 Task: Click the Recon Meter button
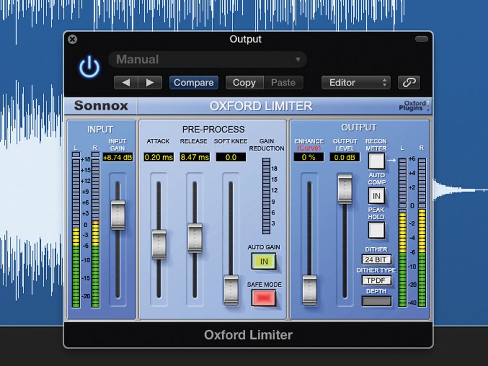tap(376, 161)
